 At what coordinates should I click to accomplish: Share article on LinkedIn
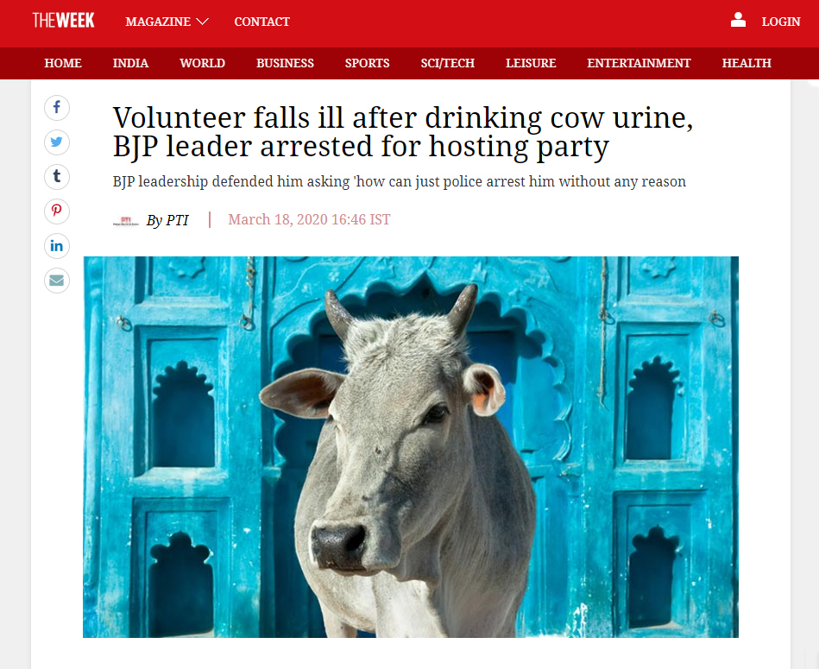click(56, 245)
